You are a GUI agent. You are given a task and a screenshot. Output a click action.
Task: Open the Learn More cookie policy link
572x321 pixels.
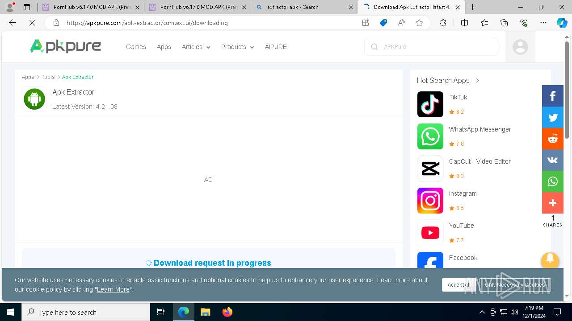coord(113,289)
